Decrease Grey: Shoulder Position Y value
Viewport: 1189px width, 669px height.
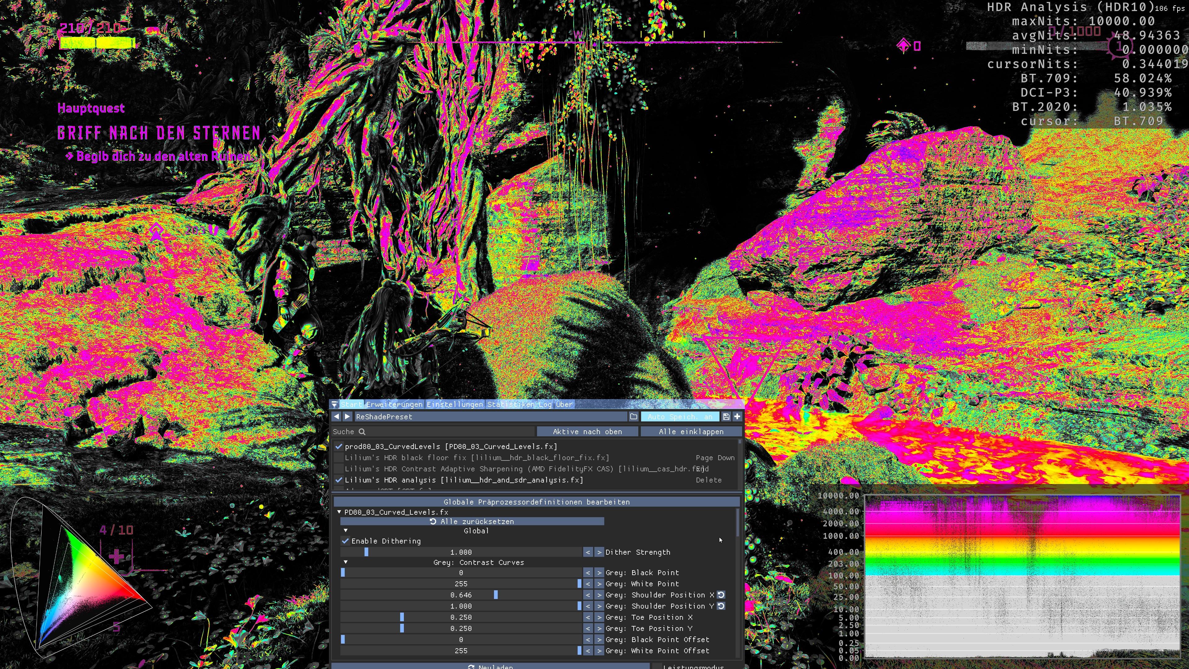pos(588,606)
